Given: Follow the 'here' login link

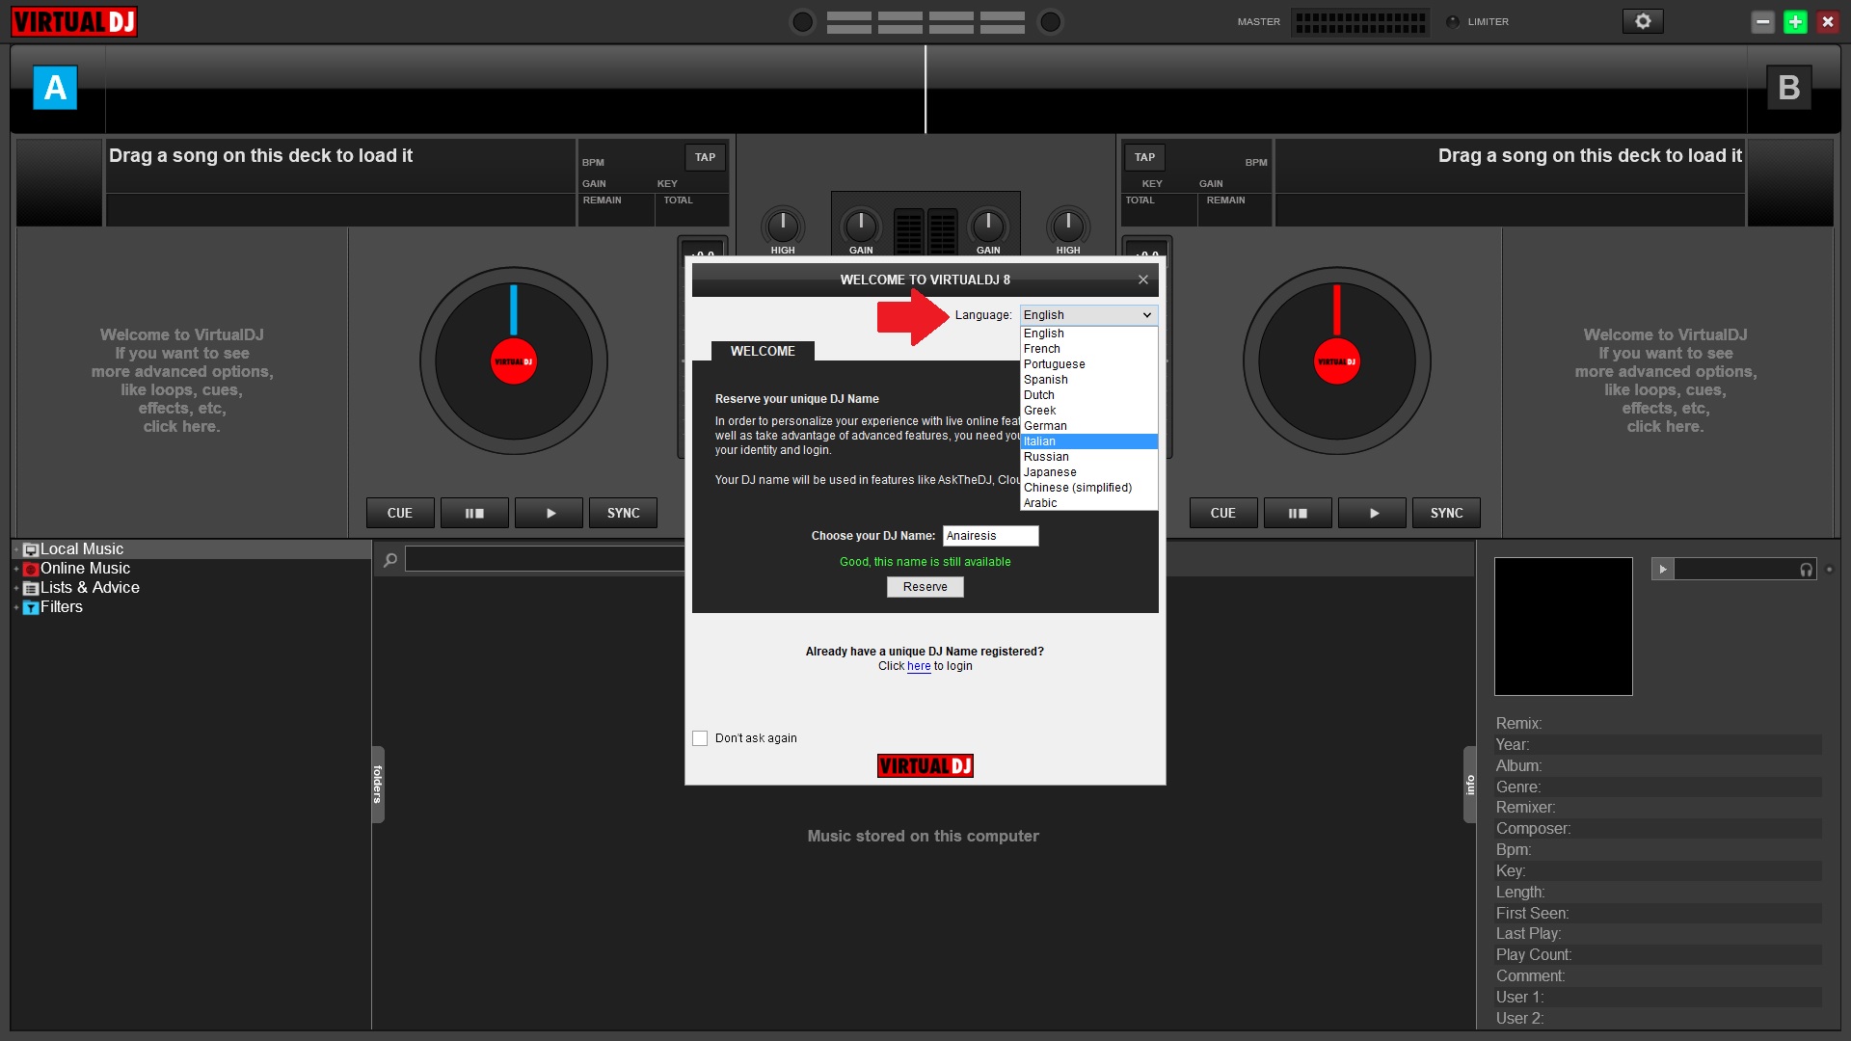Looking at the screenshot, I should point(919,666).
